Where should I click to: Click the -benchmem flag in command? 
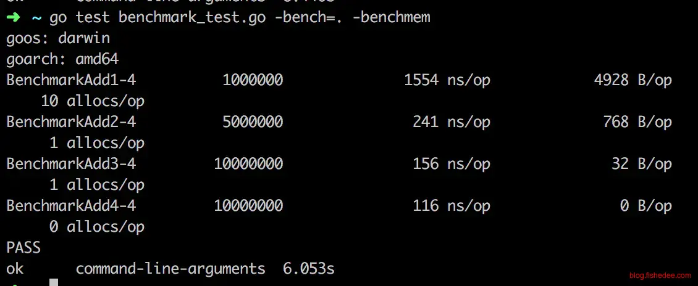391,17
